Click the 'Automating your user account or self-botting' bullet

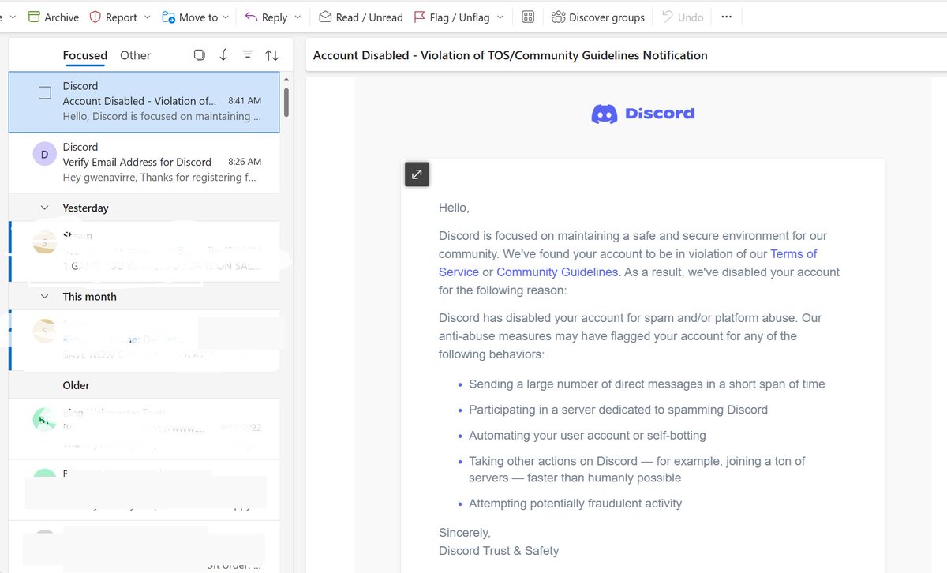587,435
